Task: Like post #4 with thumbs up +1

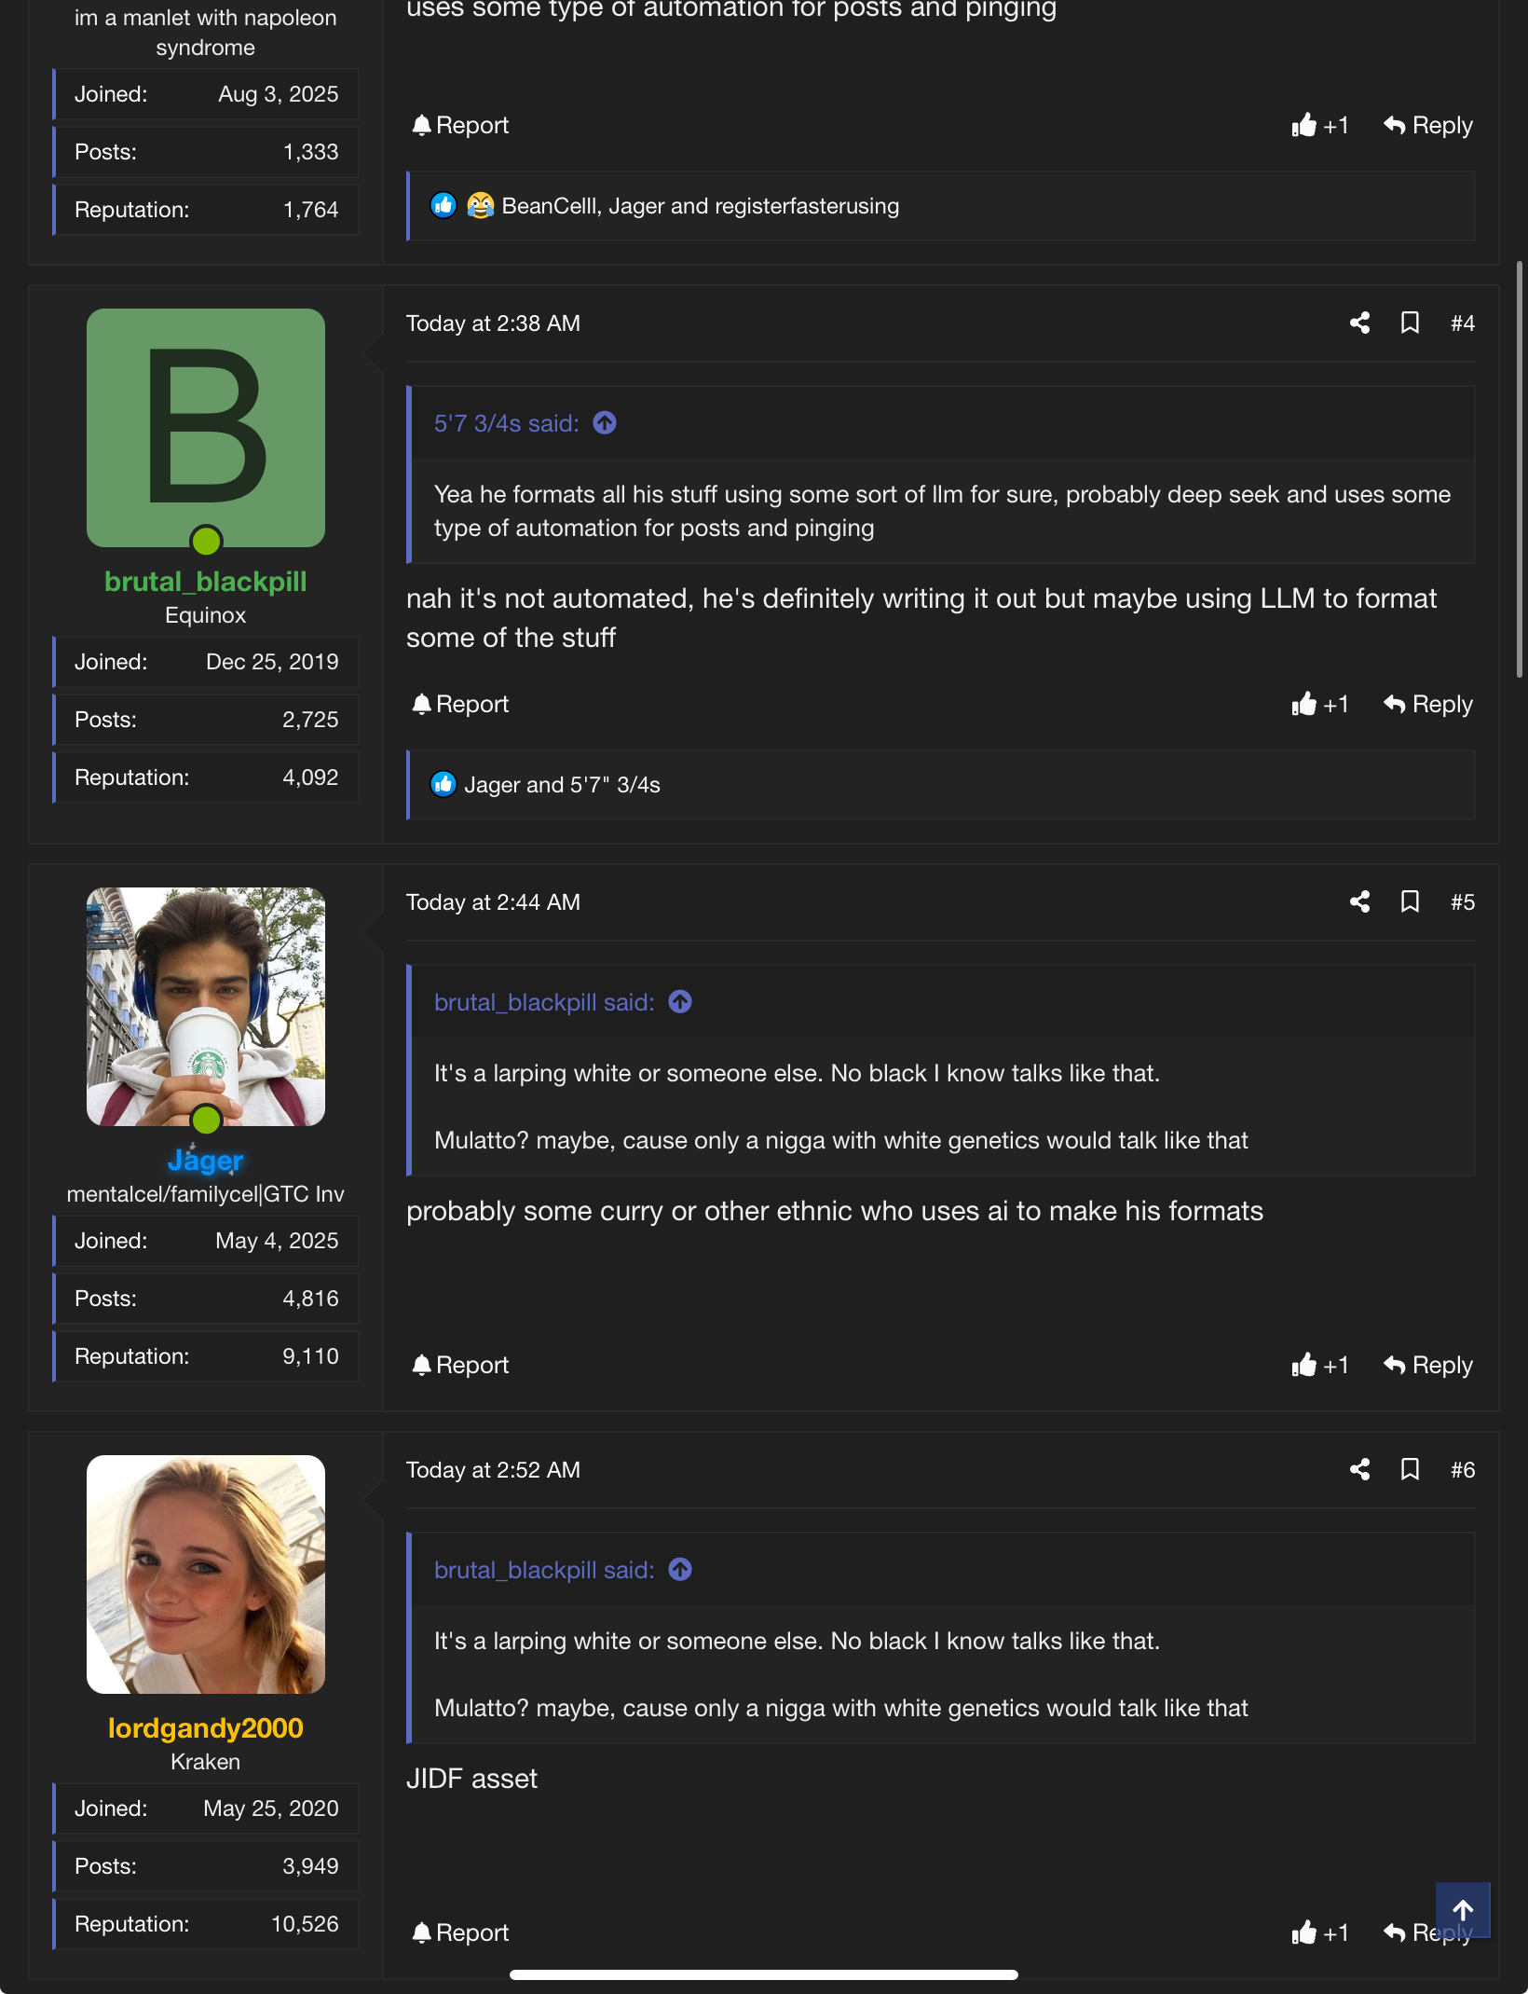Action: (x=1319, y=705)
